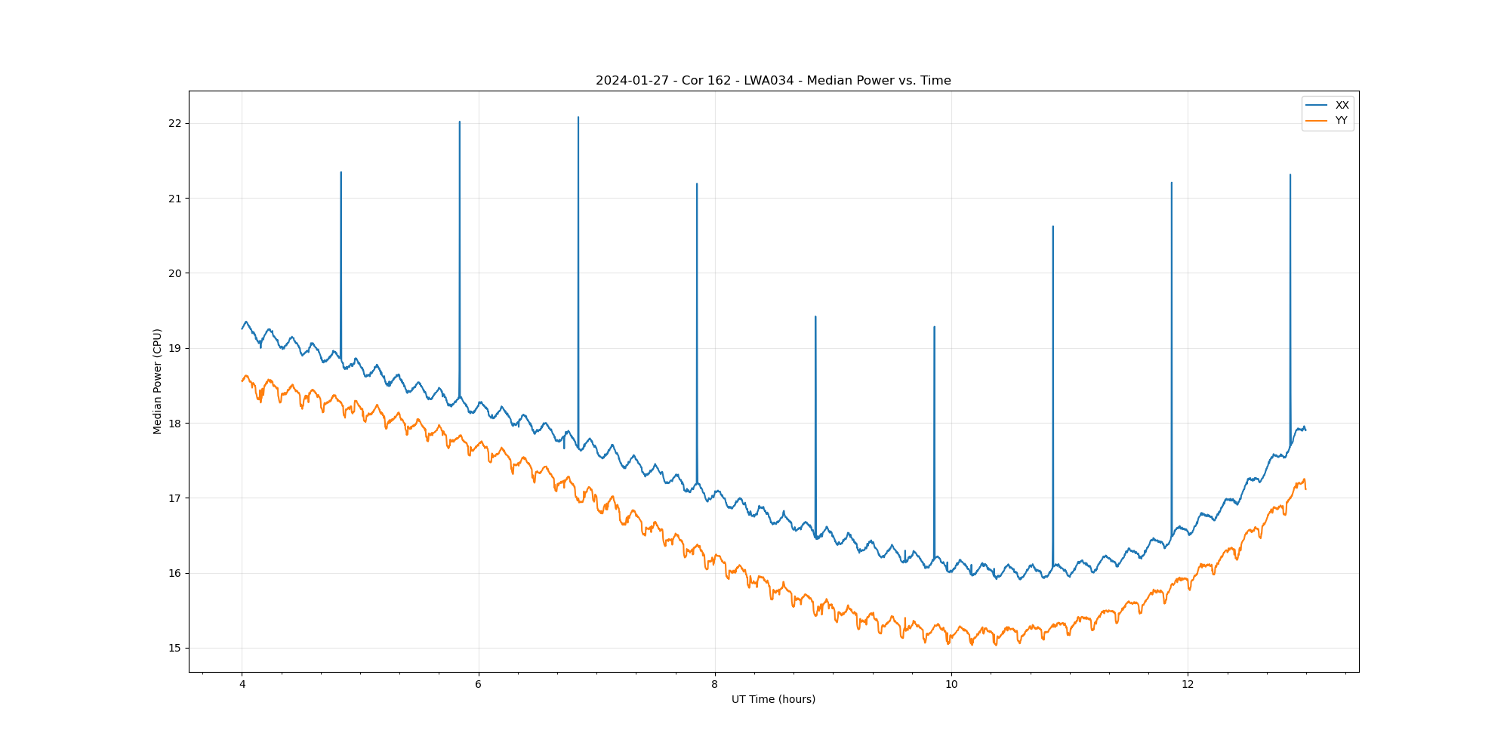Viewport: 1510px width, 755px height.
Task: Click the 'UT Time (hours)' axis label
Action: point(773,699)
